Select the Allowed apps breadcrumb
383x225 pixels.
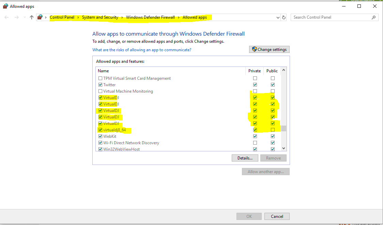coord(195,17)
